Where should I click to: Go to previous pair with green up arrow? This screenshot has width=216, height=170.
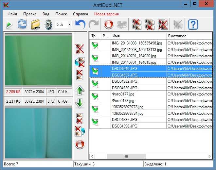click(x=80, y=91)
